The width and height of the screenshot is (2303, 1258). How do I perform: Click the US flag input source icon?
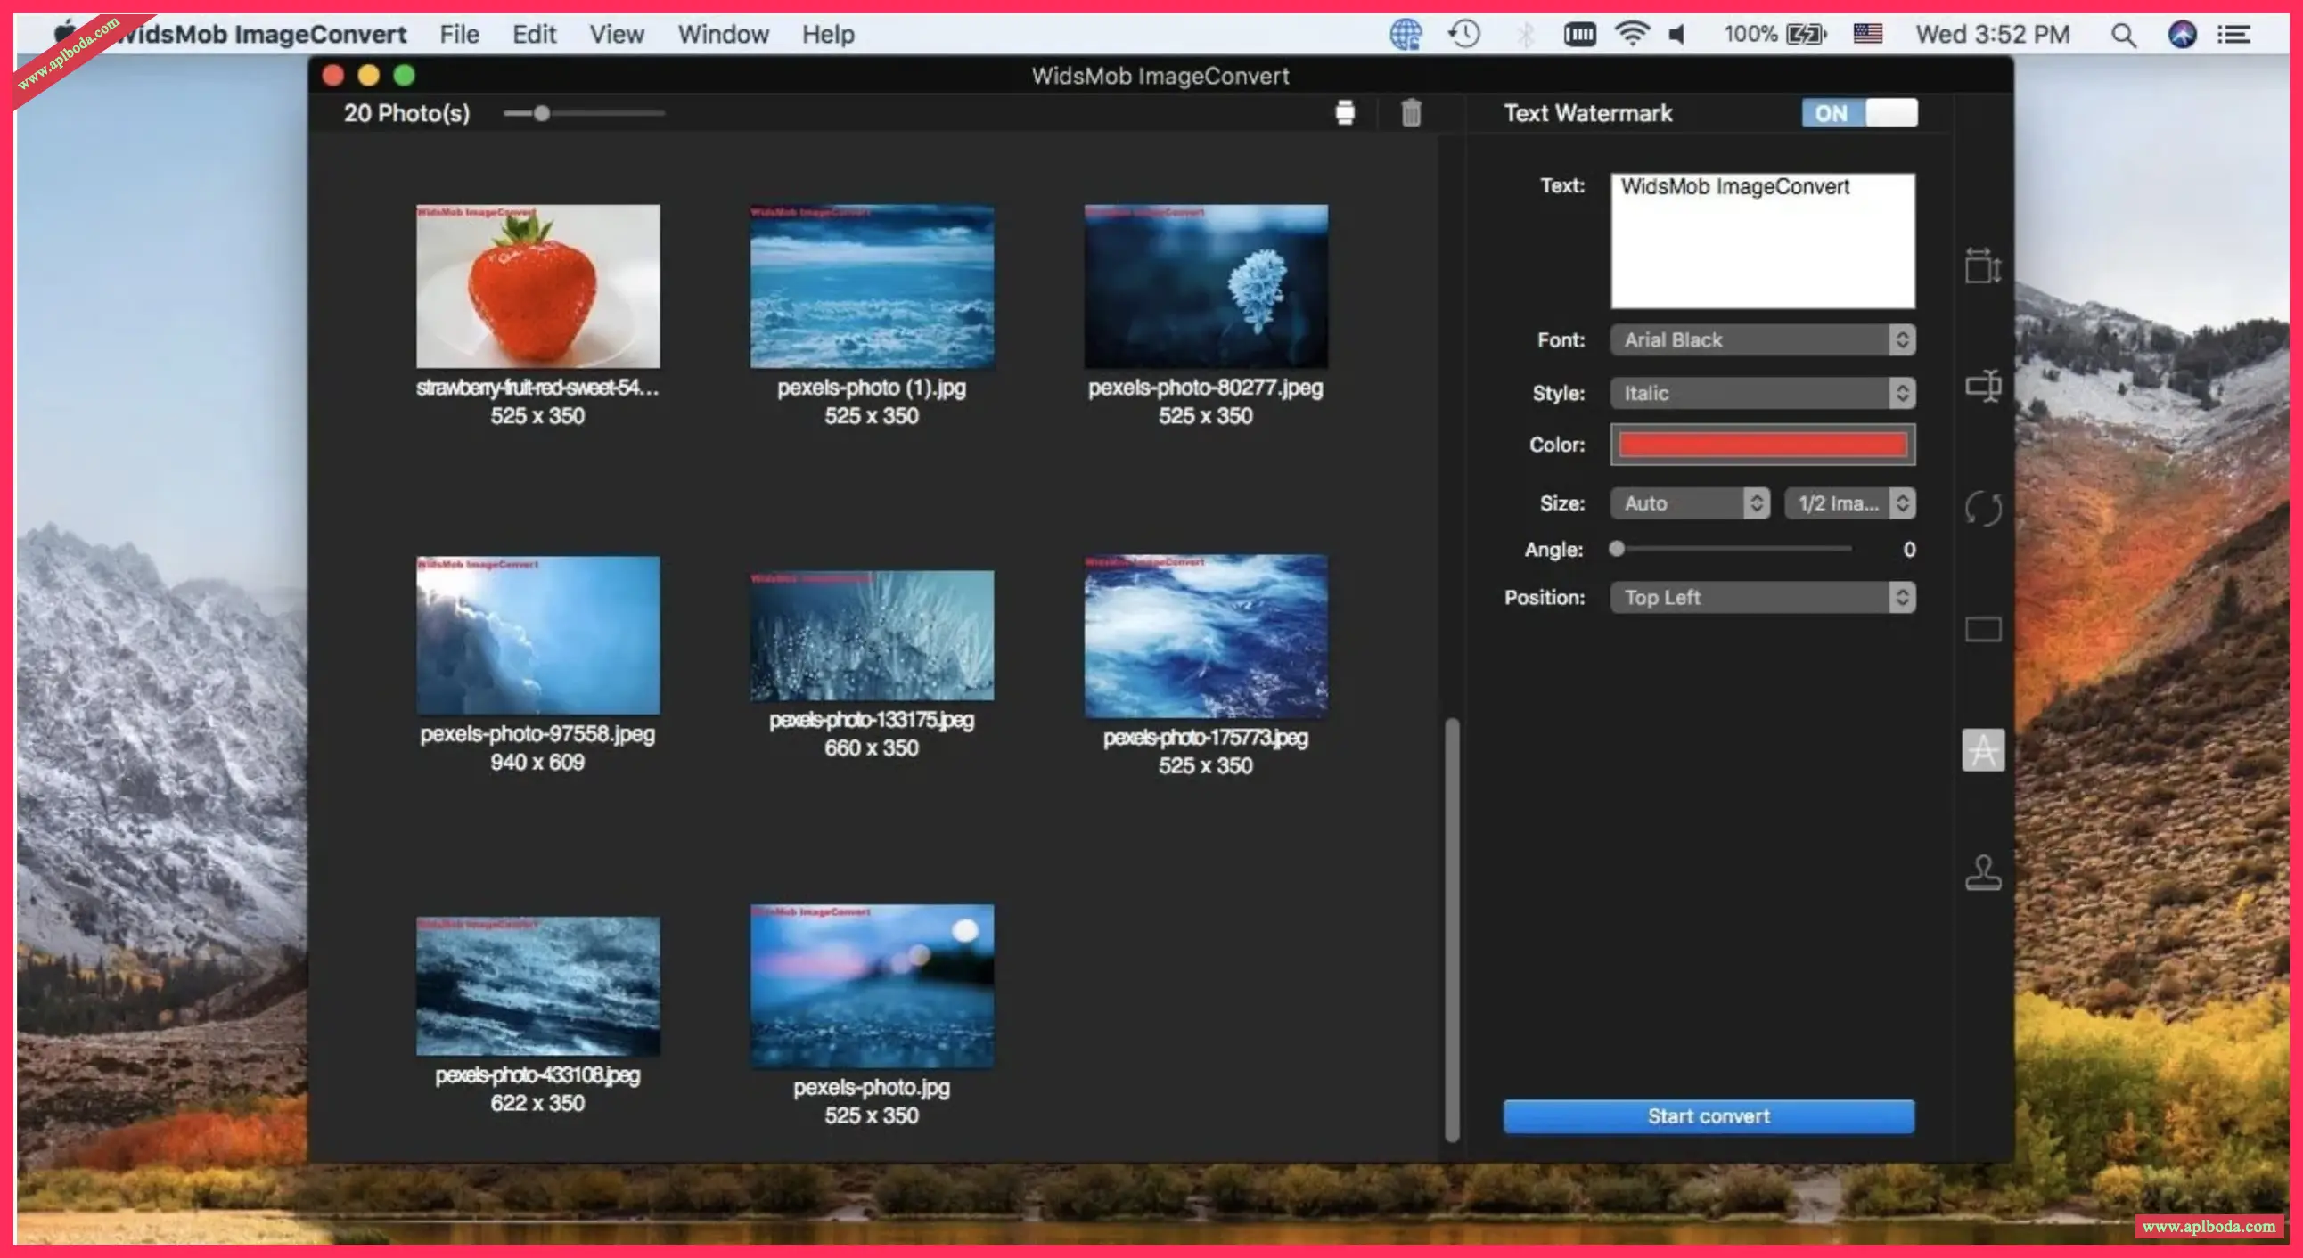pyautogui.click(x=1867, y=34)
